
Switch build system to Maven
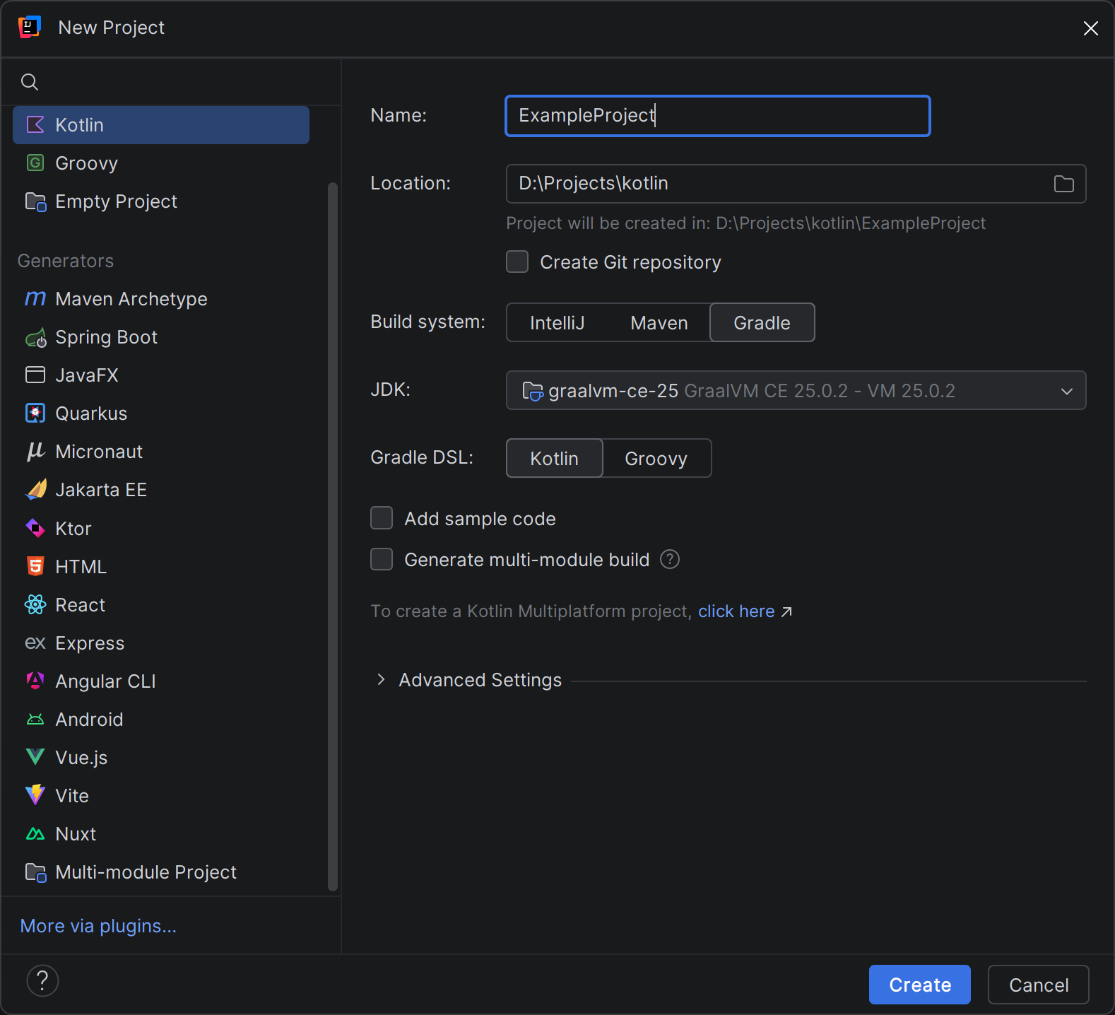(x=659, y=323)
